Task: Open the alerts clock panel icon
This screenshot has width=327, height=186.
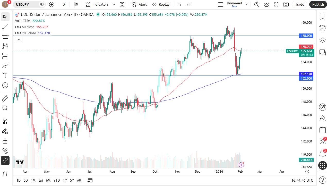Action: pyautogui.click(x=322, y=28)
